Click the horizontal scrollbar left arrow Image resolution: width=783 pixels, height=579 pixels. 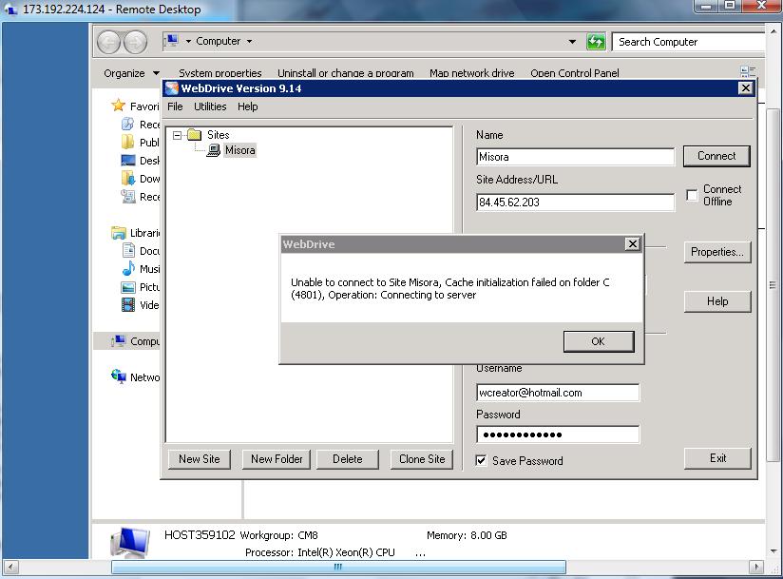pyautogui.click(x=10, y=567)
